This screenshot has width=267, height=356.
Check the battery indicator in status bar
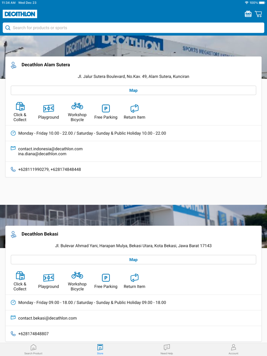coord(262,3)
